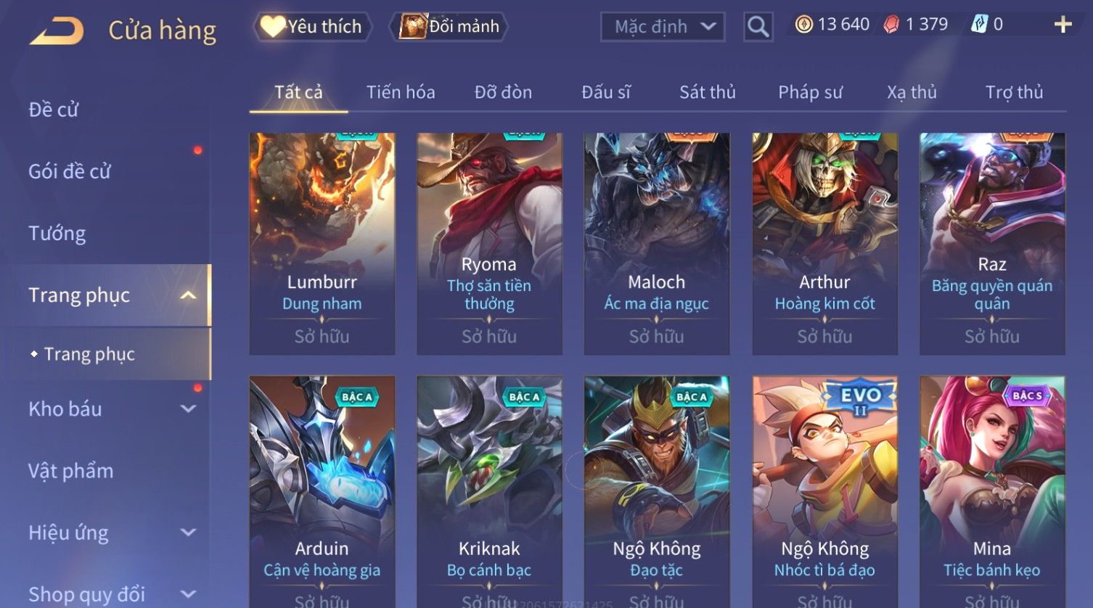Open Tướng in the sidebar

[57, 234]
